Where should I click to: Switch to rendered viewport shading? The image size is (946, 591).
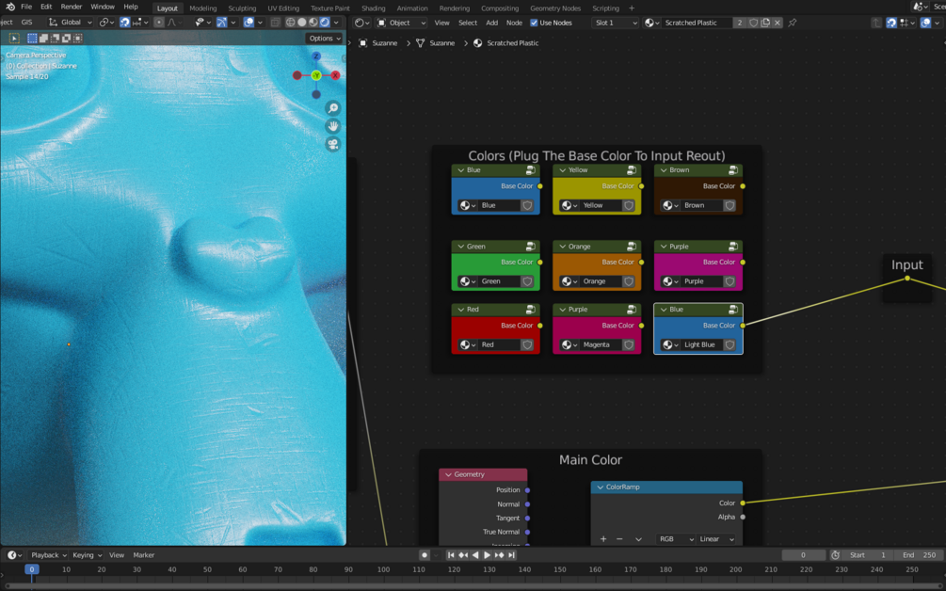[x=325, y=23]
